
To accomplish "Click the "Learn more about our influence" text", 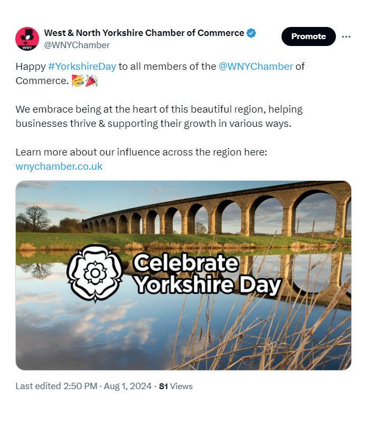I will point(142,152).
